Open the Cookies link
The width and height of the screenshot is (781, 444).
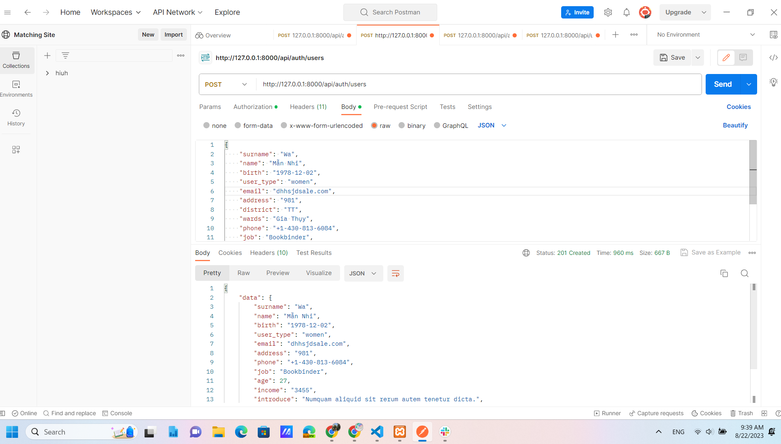pos(739,107)
